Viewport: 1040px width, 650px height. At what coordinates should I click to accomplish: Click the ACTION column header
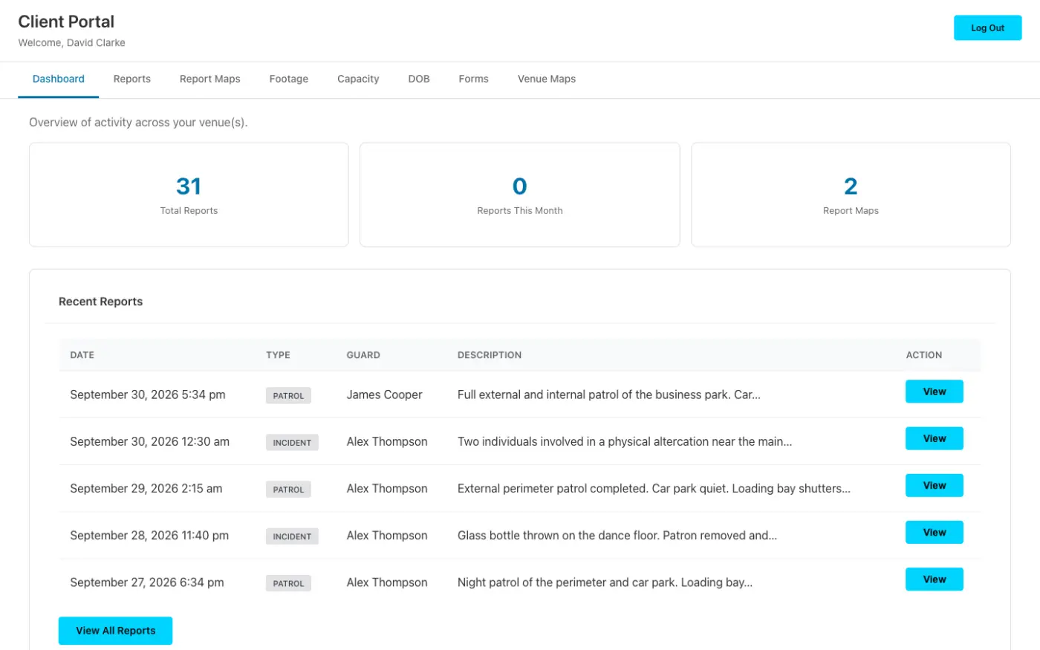[x=924, y=355]
